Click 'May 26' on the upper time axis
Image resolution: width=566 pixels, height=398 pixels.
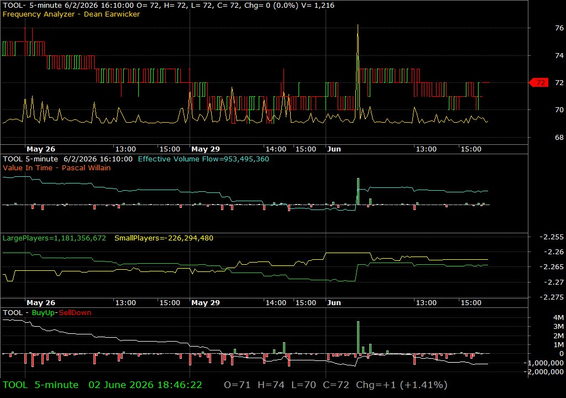pyautogui.click(x=41, y=149)
